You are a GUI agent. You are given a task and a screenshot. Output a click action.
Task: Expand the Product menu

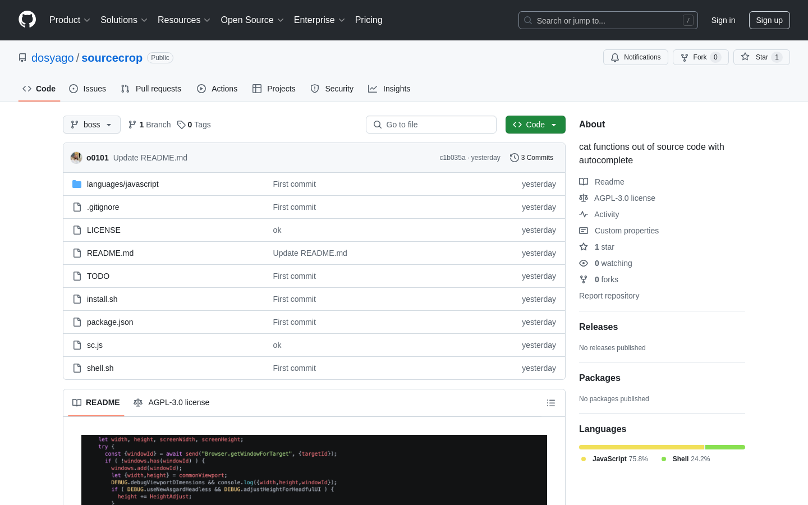point(70,20)
